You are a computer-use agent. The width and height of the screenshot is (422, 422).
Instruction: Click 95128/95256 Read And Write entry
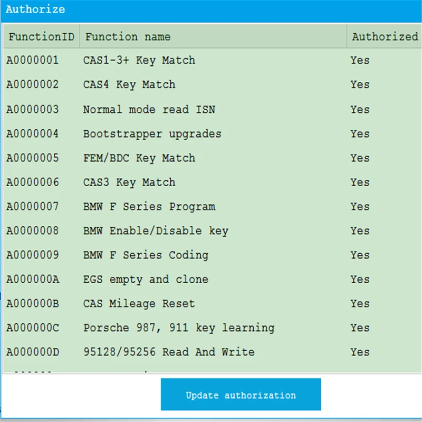pos(169,352)
